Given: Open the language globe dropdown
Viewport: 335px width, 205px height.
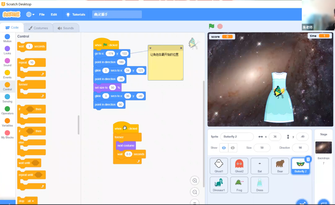Looking at the screenshot, I should (x=30, y=15).
